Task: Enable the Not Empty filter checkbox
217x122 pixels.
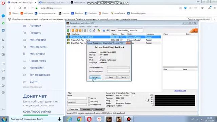Action: click(89, 102)
